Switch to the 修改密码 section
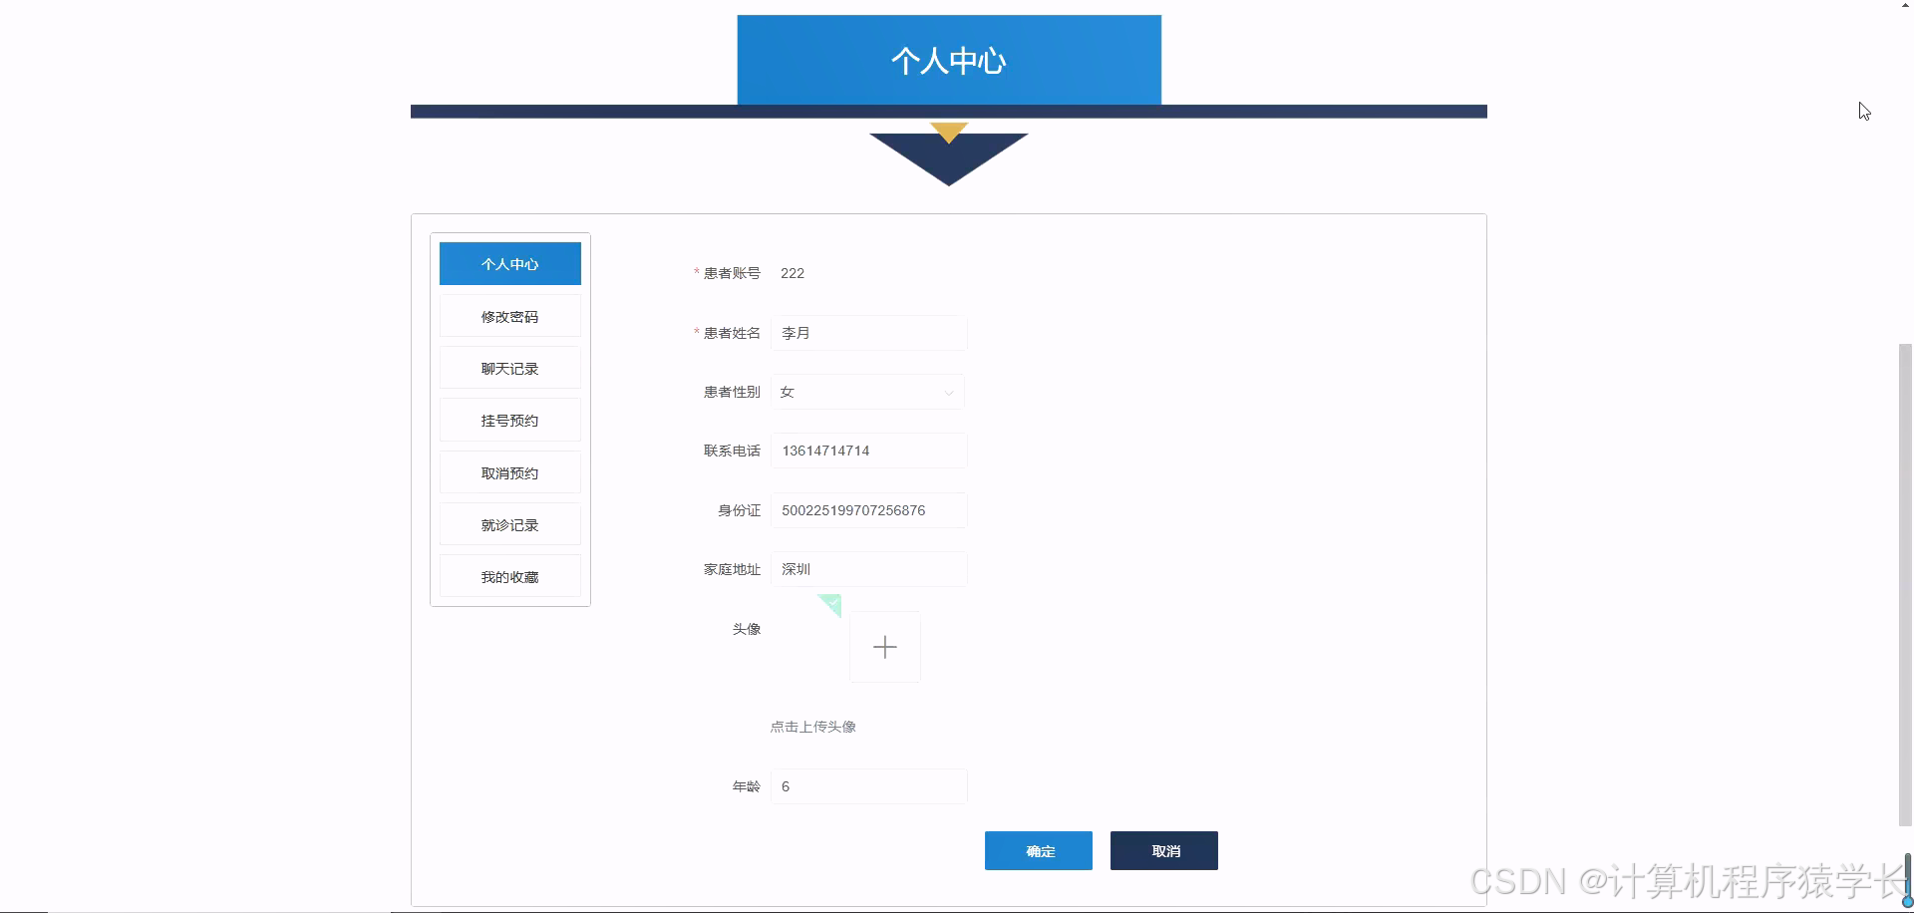The height and width of the screenshot is (913, 1914). pos(509,315)
